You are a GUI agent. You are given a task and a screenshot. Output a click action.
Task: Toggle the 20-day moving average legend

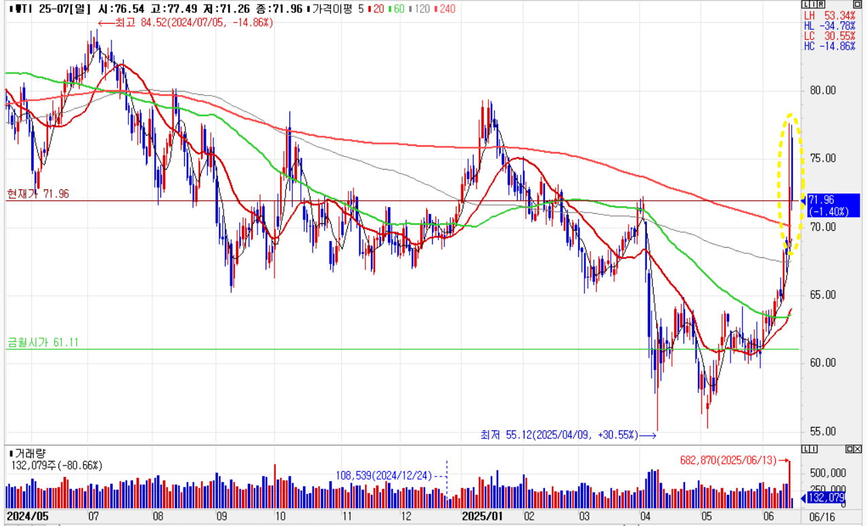tap(377, 9)
